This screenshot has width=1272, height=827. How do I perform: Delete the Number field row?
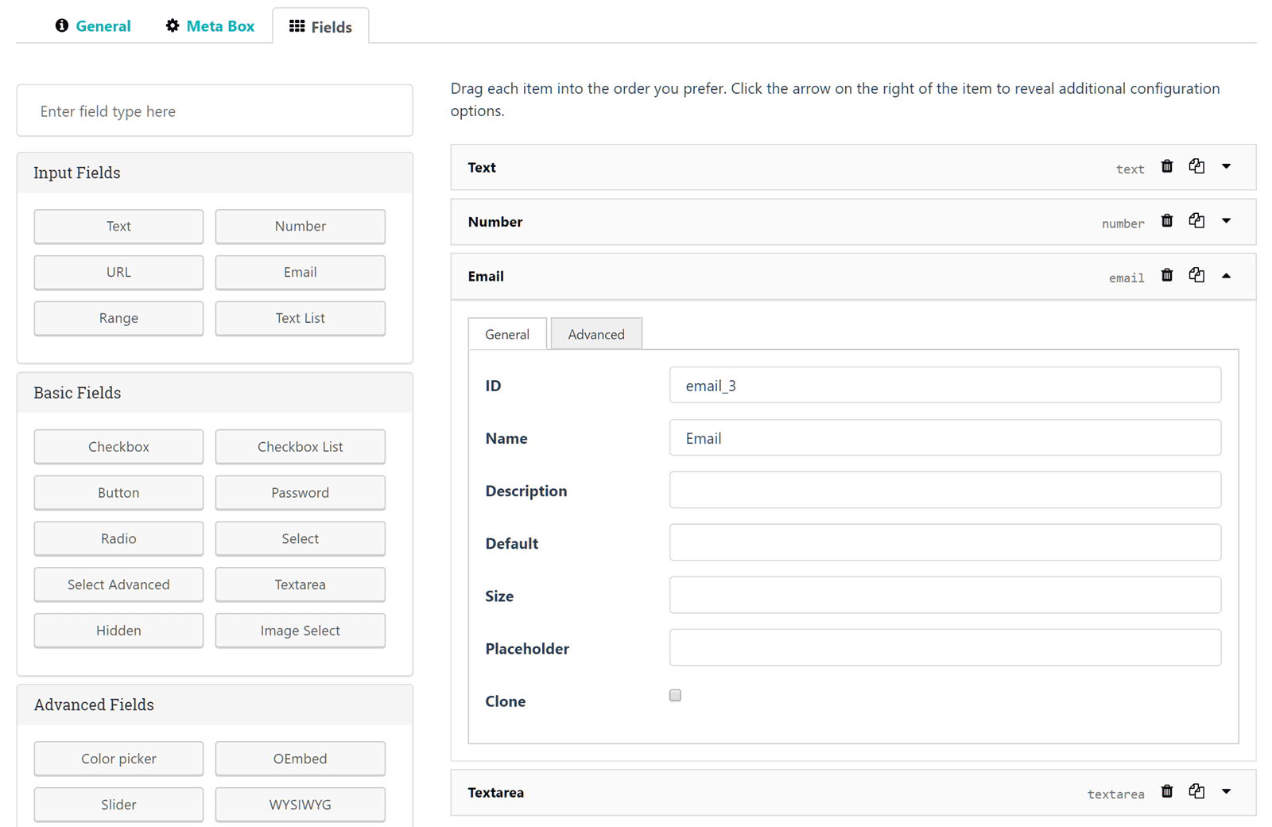[1166, 221]
